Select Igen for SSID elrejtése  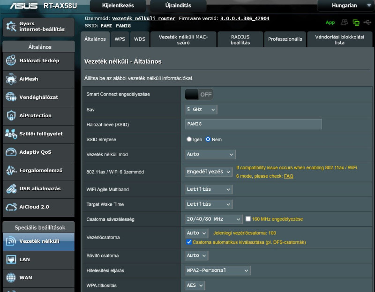tap(189, 139)
